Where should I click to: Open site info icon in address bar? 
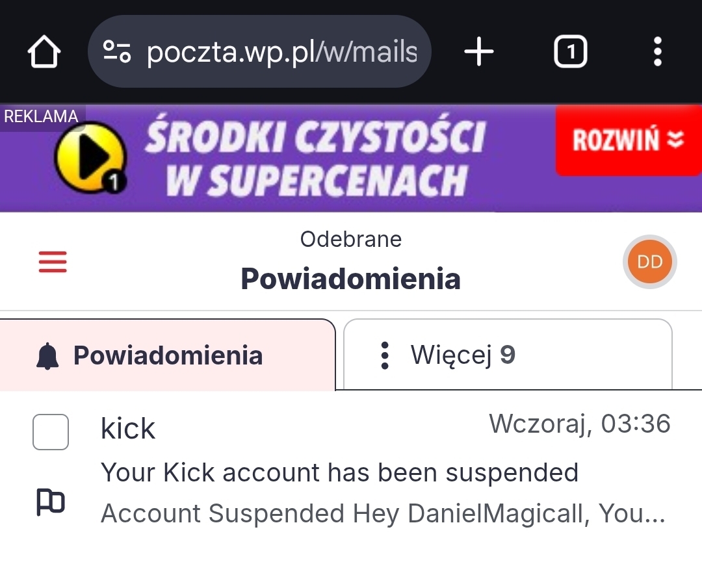pos(118,52)
